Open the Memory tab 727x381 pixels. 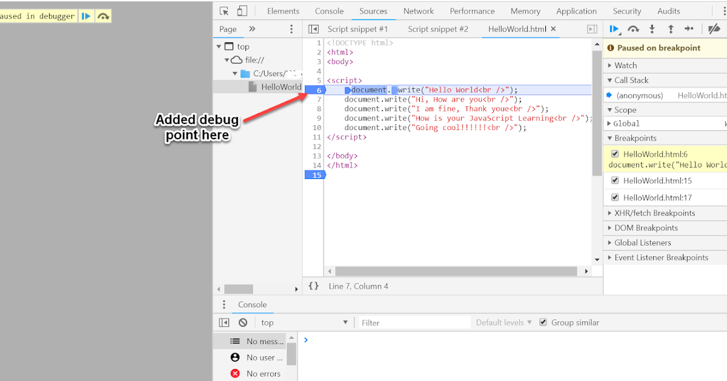pos(525,11)
